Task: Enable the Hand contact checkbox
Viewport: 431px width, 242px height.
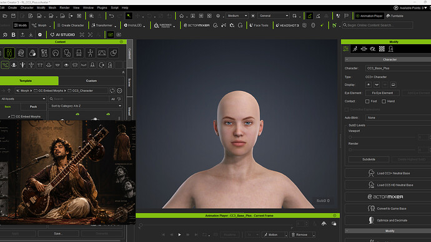Action: [x=384, y=101]
